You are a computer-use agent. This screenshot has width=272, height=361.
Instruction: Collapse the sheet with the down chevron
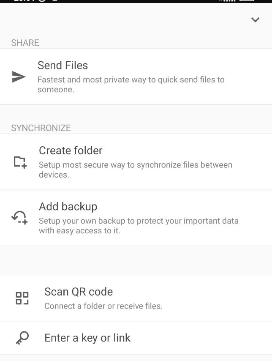click(255, 20)
